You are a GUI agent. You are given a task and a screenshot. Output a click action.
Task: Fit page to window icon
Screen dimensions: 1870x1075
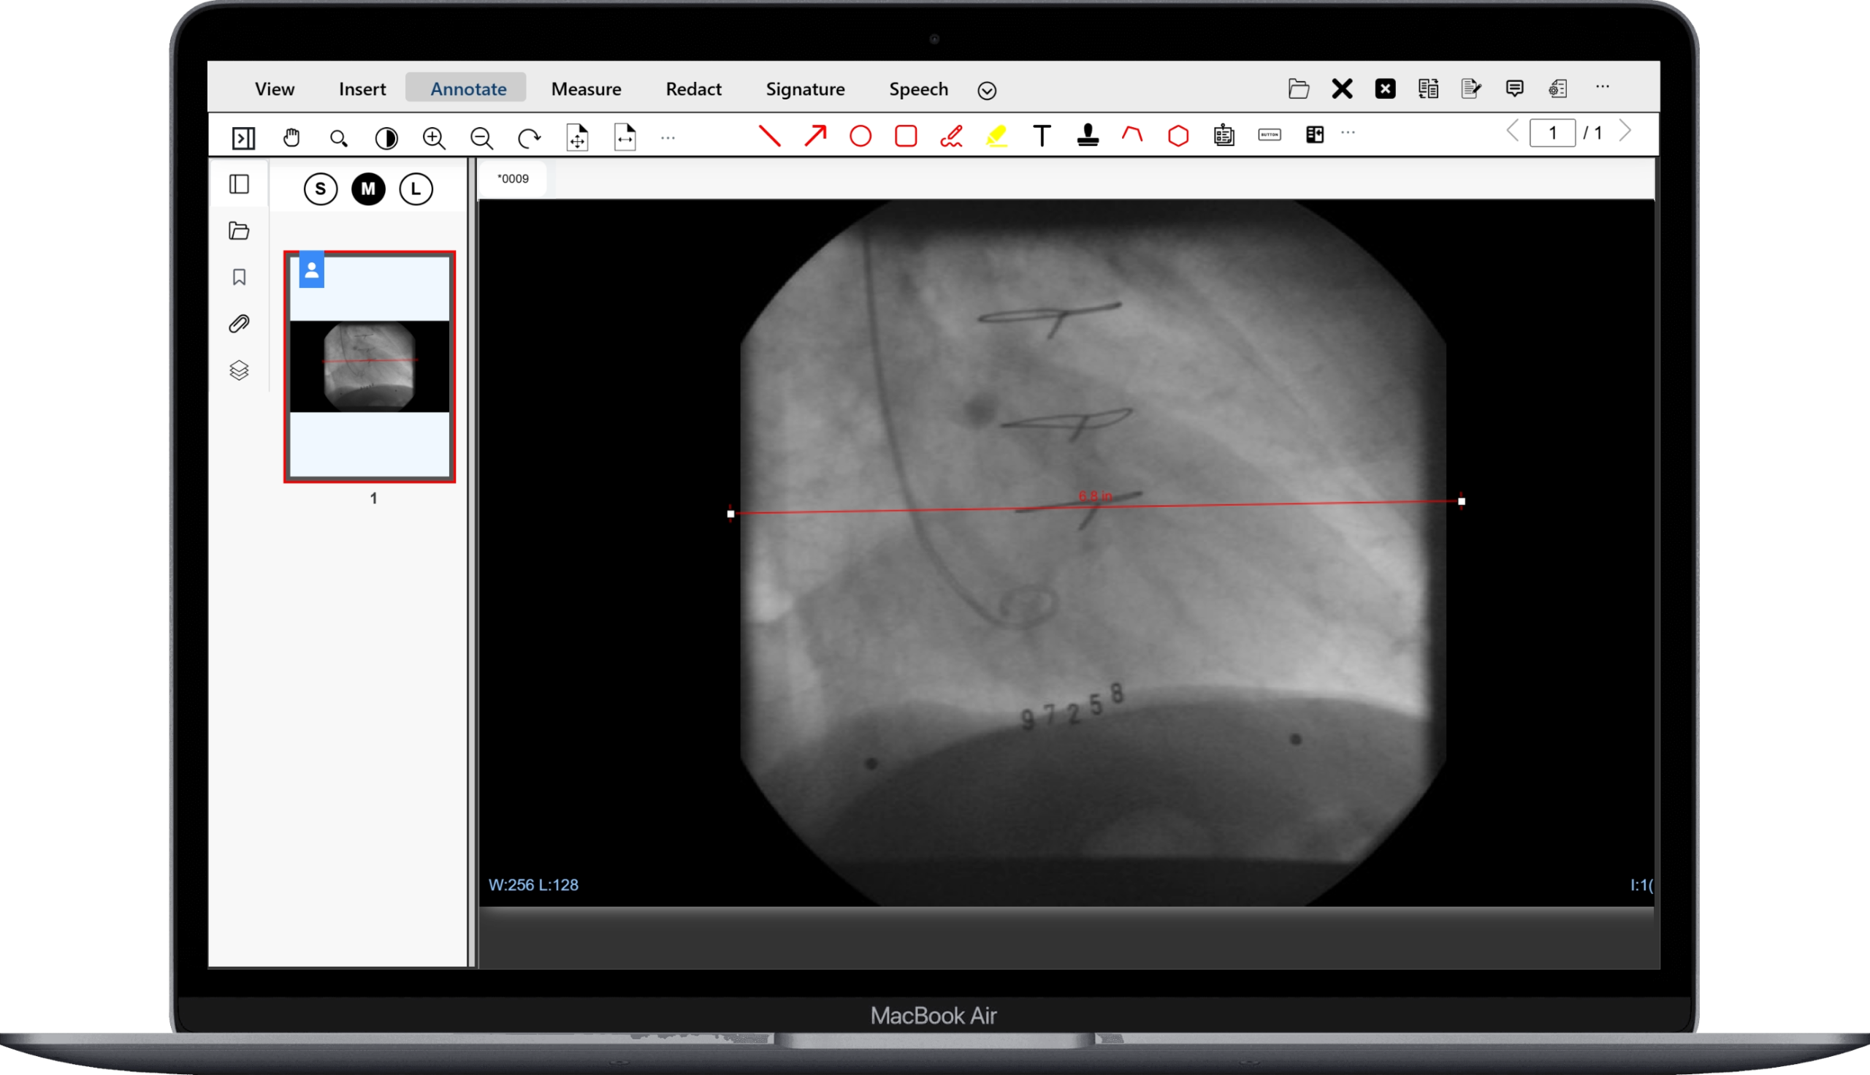point(577,138)
